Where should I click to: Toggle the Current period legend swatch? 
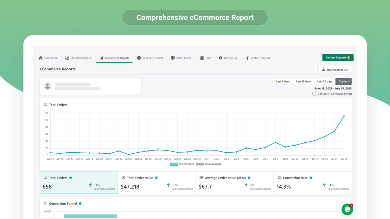pos(174,164)
